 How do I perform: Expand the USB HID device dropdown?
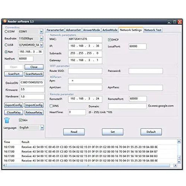point(41,45)
